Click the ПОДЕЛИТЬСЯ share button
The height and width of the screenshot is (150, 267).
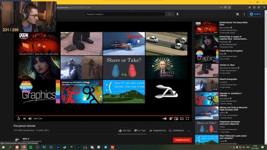pyautogui.click(x=158, y=130)
